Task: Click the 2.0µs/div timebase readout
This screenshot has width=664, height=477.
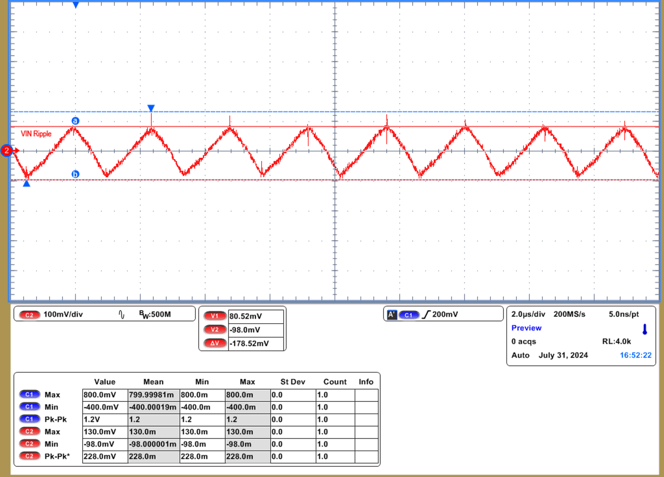Action: point(528,314)
